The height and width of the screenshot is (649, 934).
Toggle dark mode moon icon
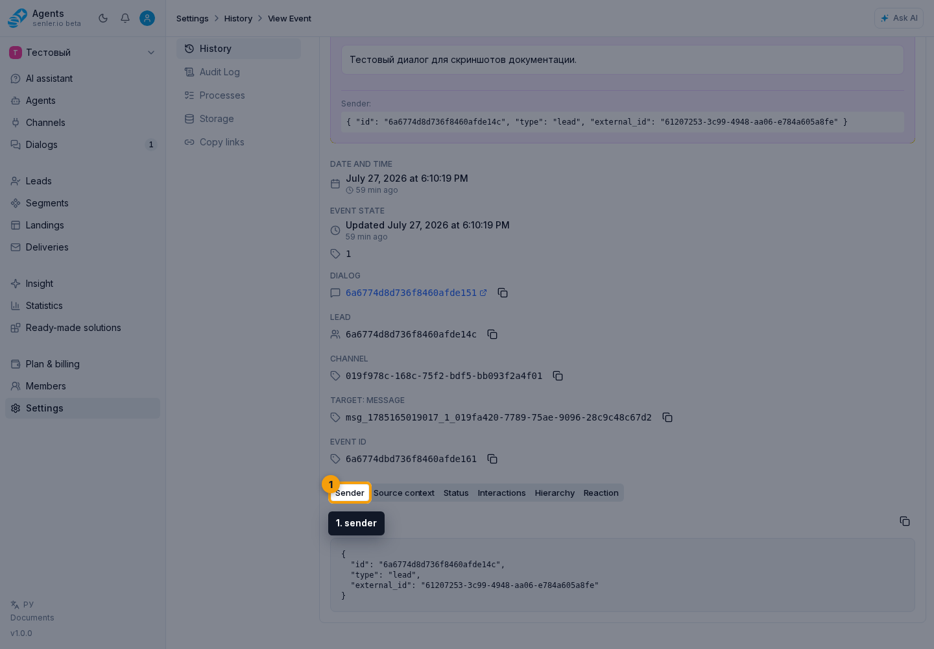103,18
